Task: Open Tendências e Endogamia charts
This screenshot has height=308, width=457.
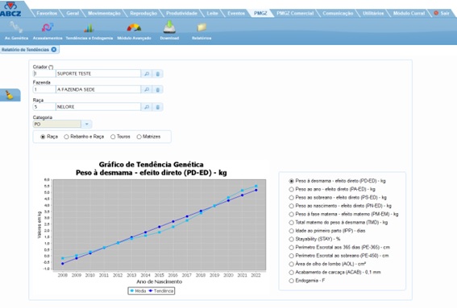Action: click(89, 31)
